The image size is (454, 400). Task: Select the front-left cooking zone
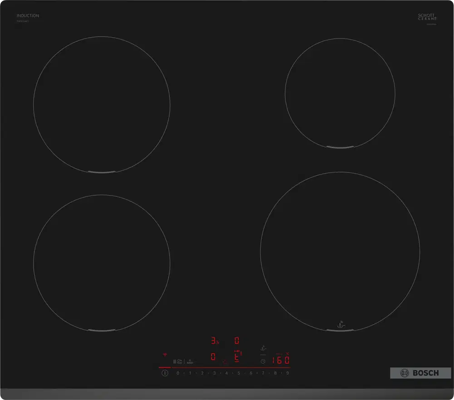(102, 261)
